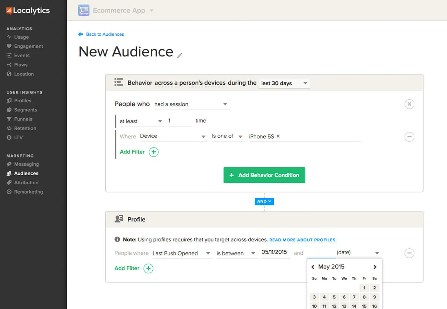Open the last 30 days dropdown
The height and width of the screenshot is (309, 447).
[x=284, y=83]
